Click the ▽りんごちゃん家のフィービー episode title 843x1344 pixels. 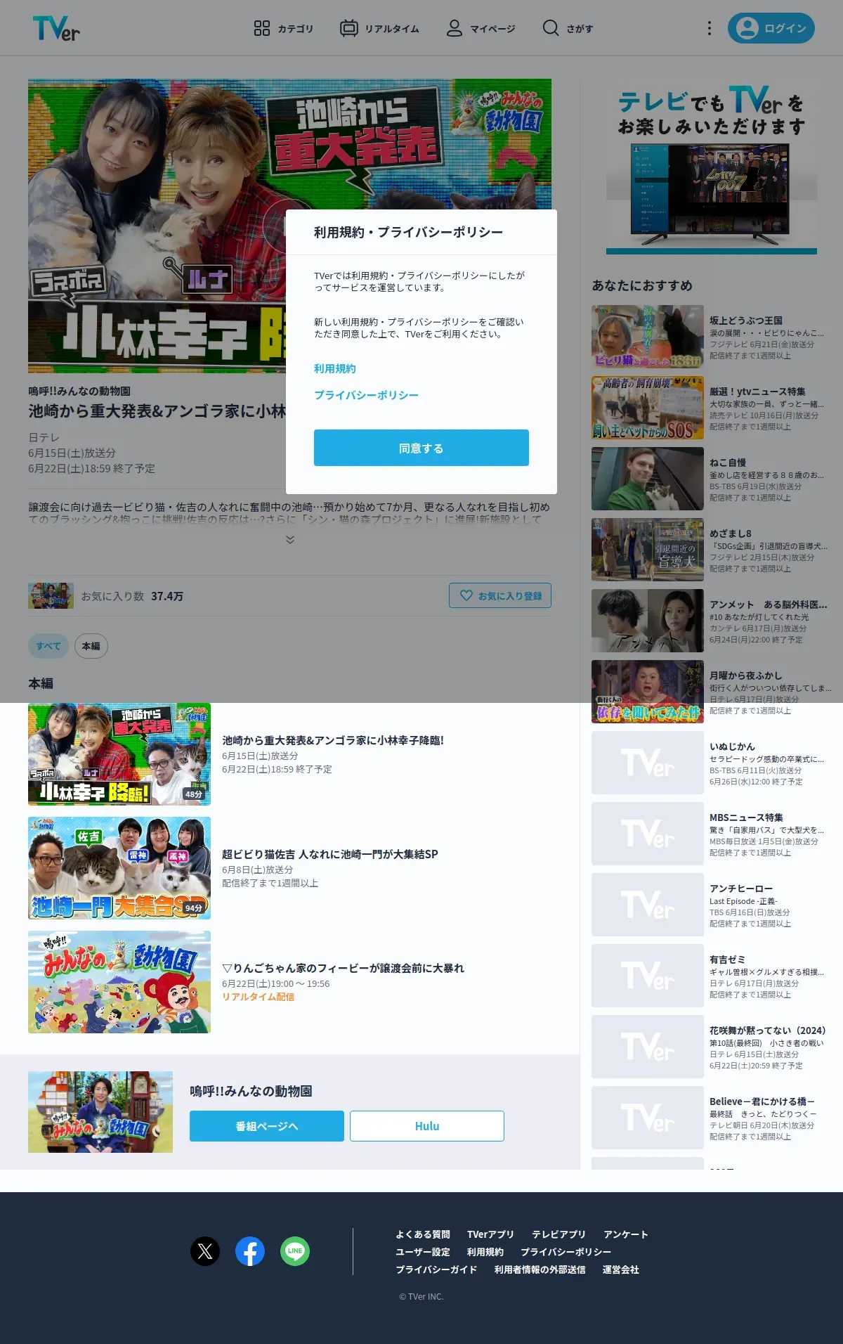pos(344,968)
